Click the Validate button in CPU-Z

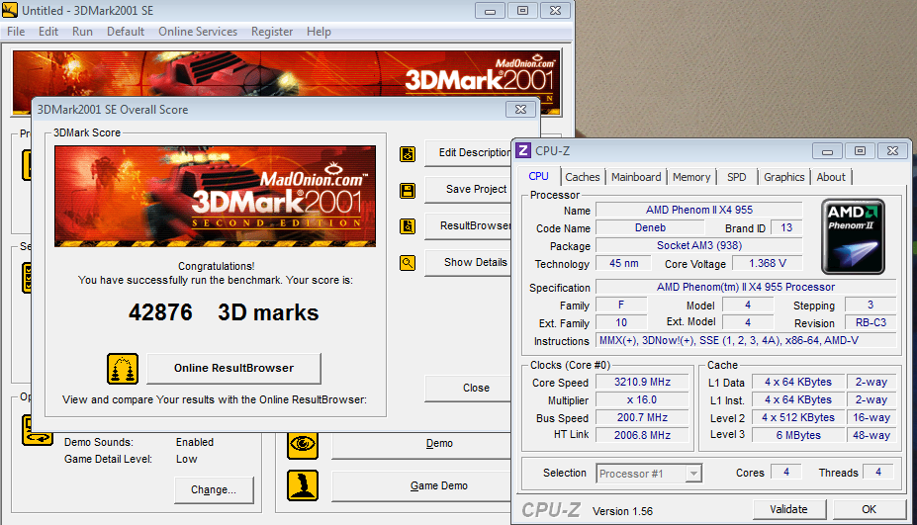coord(789,509)
